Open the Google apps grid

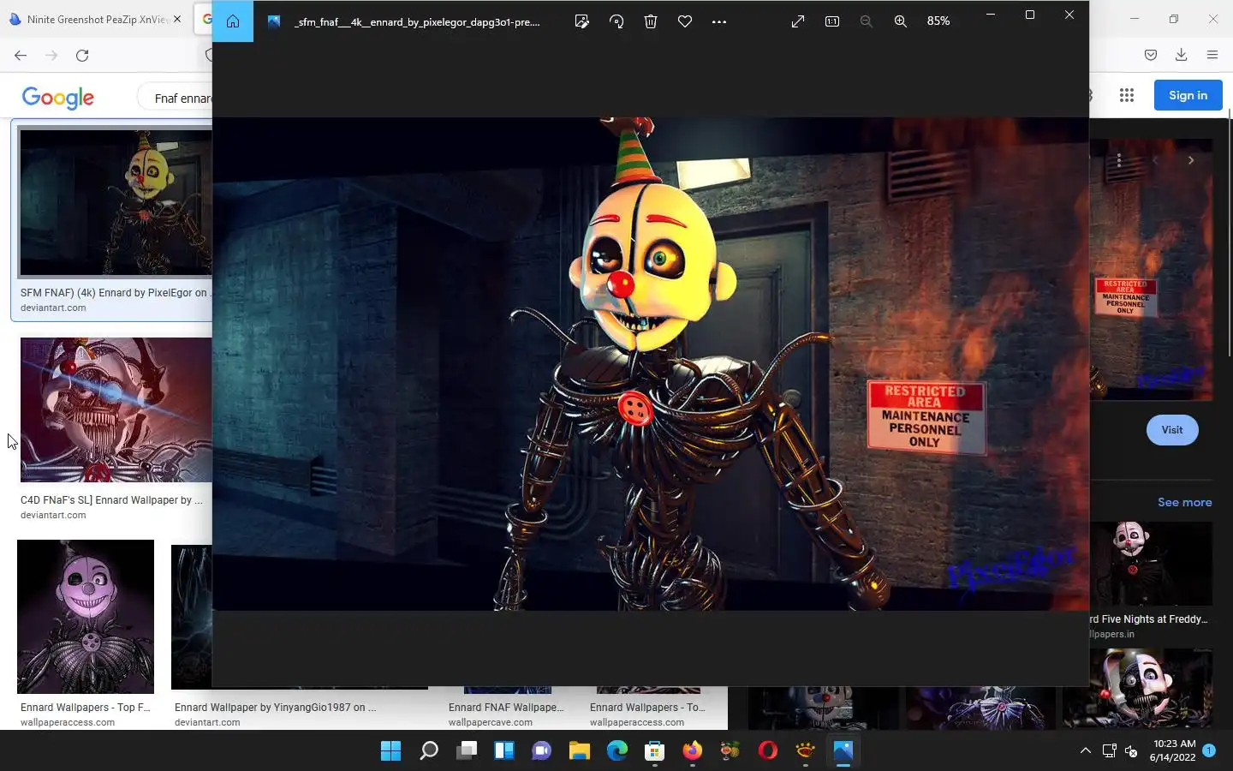(1127, 96)
